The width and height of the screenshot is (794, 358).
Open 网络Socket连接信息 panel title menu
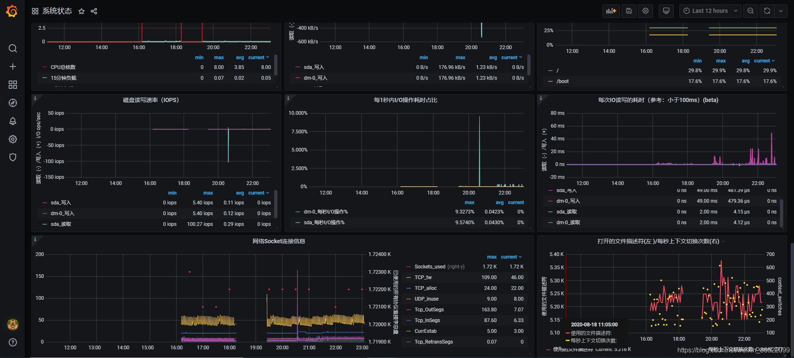(279, 241)
